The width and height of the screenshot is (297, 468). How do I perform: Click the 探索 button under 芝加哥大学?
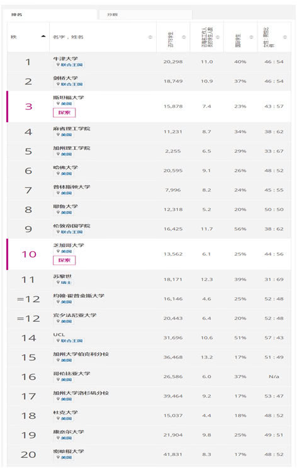64,260
